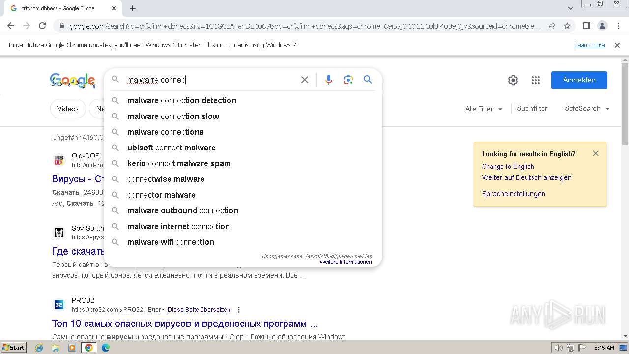Click the Google logo
The height and width of the screenshot is (354, 629).
[73, 80]
